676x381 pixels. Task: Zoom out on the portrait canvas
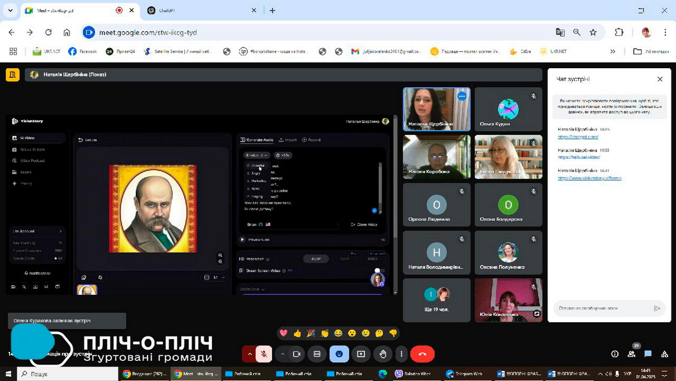click(220, 262)
